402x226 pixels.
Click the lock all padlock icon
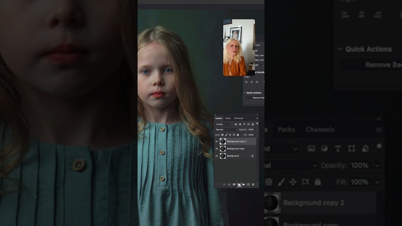coord(238,135)
